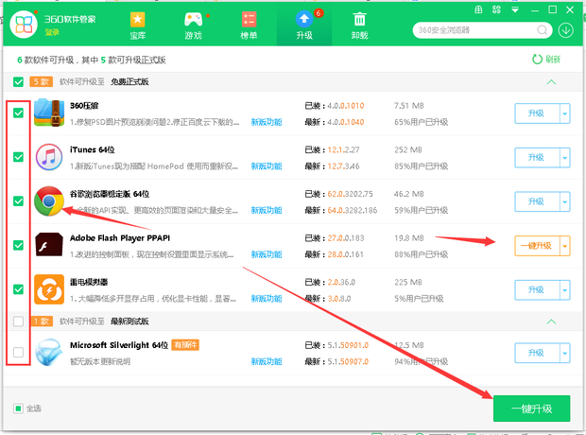The height and width of the screenshot is (435, 586).
Task: Open upgrade dropdown arrow for iTunes
Action: pos(564,157)
